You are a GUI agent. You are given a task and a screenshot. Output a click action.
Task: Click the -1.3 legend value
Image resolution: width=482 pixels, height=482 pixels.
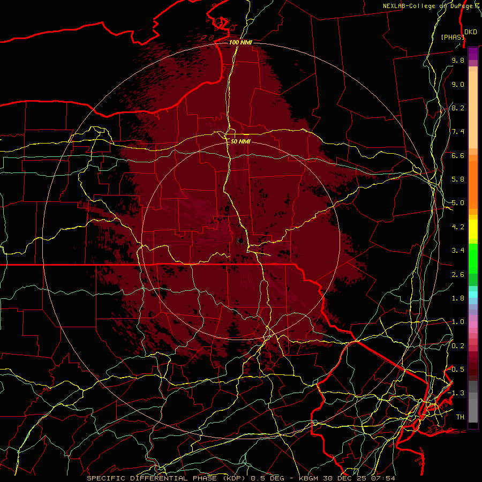[456, 393]
